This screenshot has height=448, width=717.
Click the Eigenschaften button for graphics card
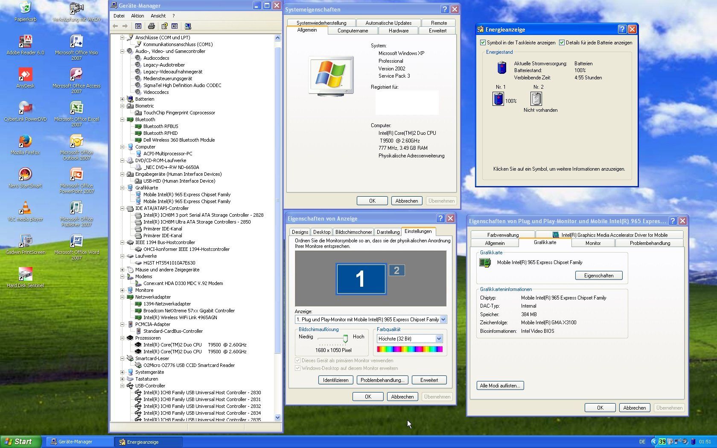(599, 276)
